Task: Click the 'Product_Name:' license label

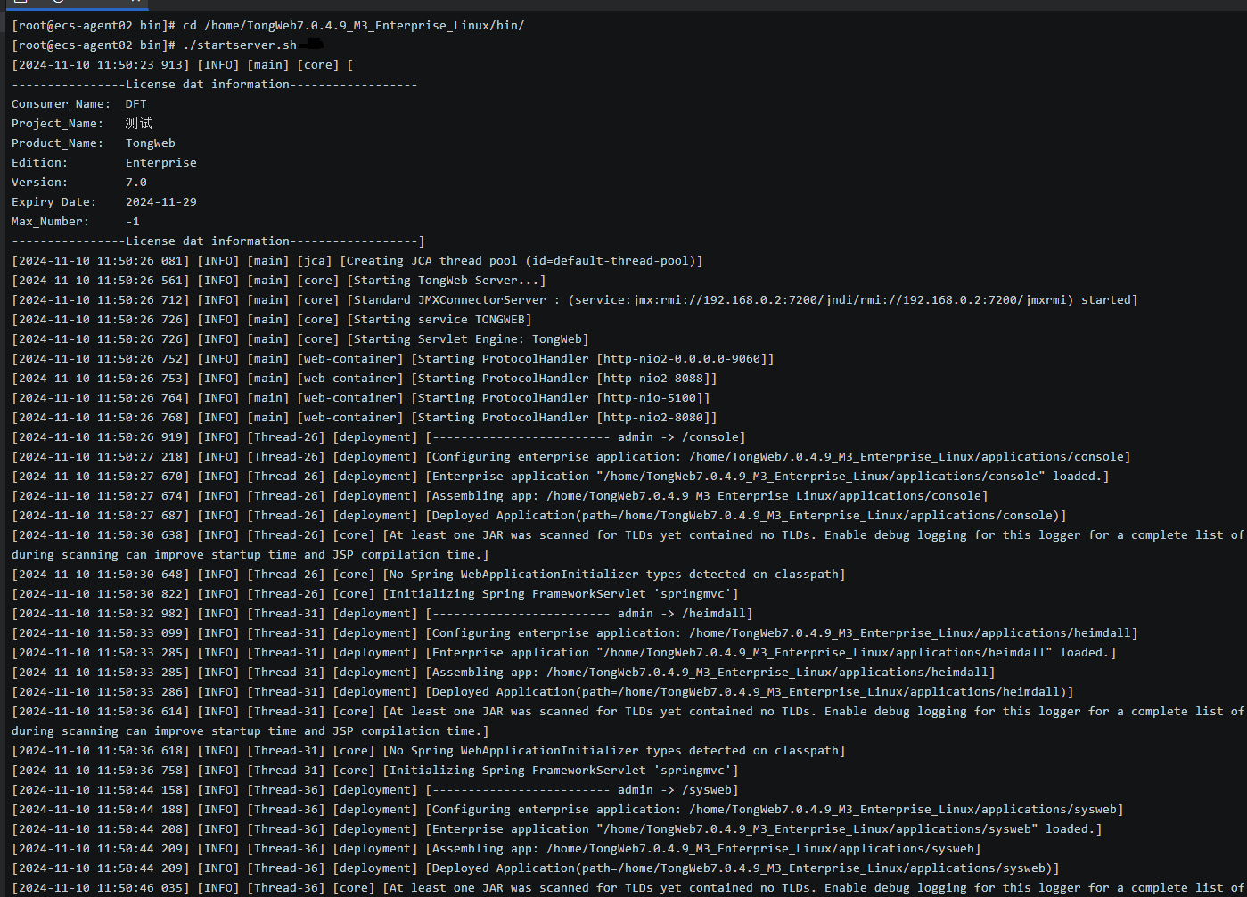Action: pyautogui.click(x=58, y=143)
